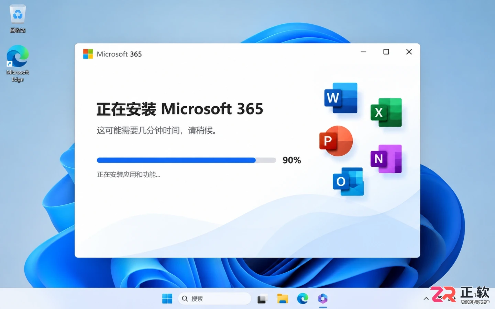Select the Microsoft Edge desktop shortcut
This screenshot has height=309, width=495.
click(x=18, y=63)
